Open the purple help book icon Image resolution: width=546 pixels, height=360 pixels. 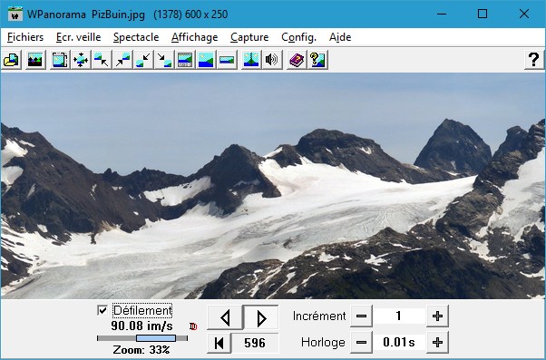tap(297, 60)
